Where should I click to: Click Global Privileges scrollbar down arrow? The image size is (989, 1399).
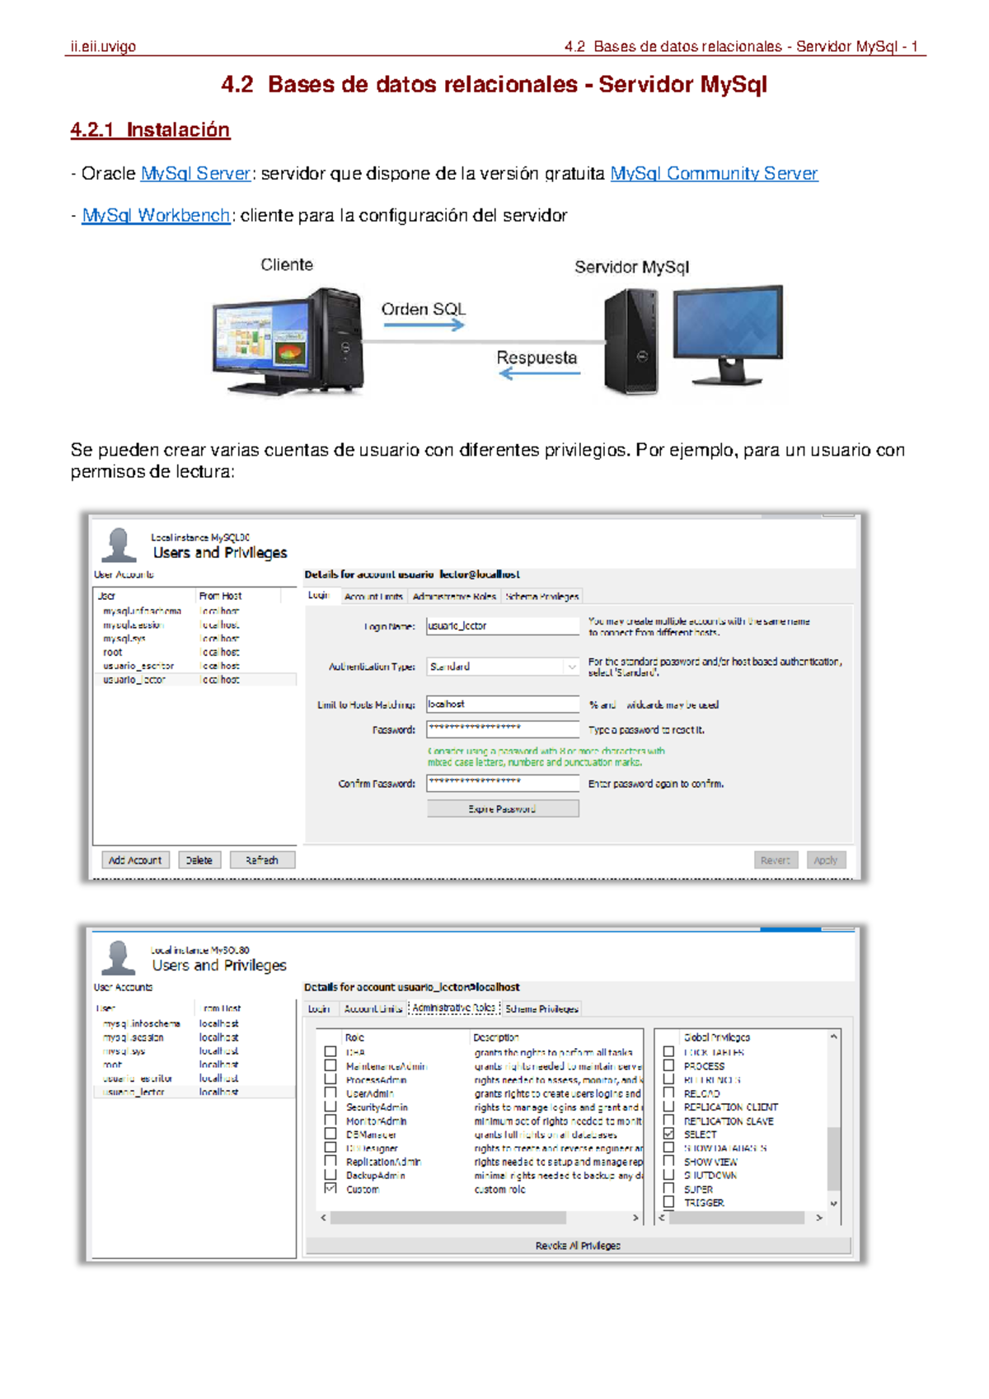[834, 1203]
